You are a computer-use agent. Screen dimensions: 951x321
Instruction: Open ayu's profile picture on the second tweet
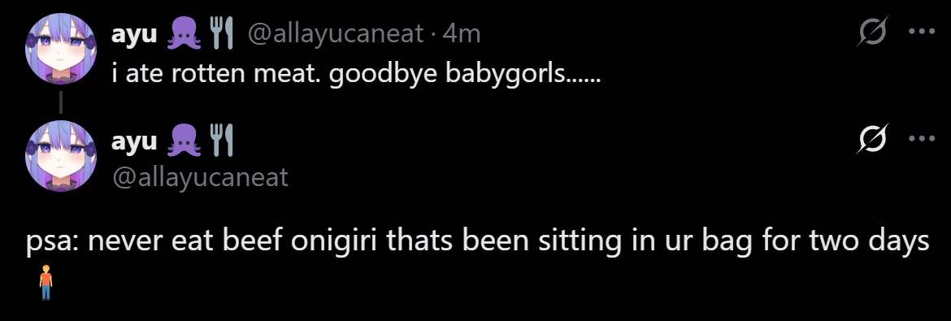(x=61, y=156)
